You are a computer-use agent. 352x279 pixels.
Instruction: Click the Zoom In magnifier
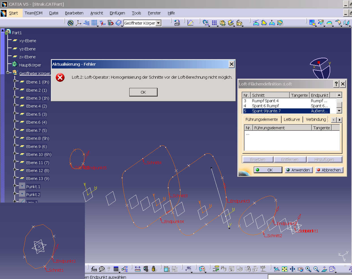[x=308, y=269]
